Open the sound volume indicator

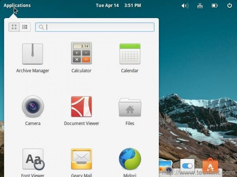tap(185, 6)
